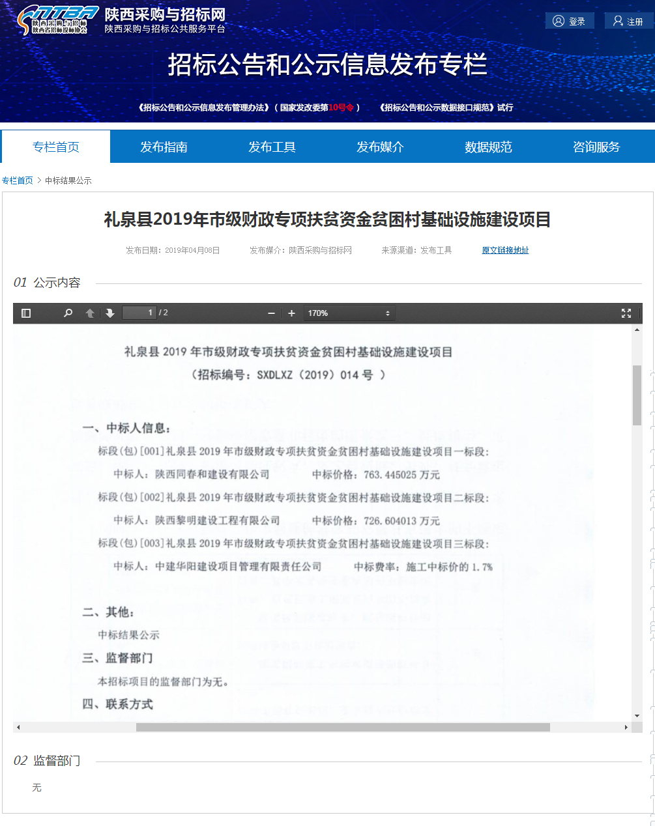Click the PDF horizontal scrollbar left arrow
Image resolution: width=655 pixels, height=826 pixels.
[18, 727]
